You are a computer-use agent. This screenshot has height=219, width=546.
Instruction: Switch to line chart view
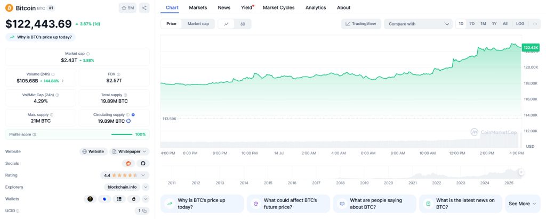(x=226, y=24)
